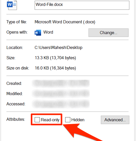Image resolution: width=136 pixels, height=141 pixels.
Task: Select the C:\Users\Mahesh\Desktop location path
Action: coord(59,48)
